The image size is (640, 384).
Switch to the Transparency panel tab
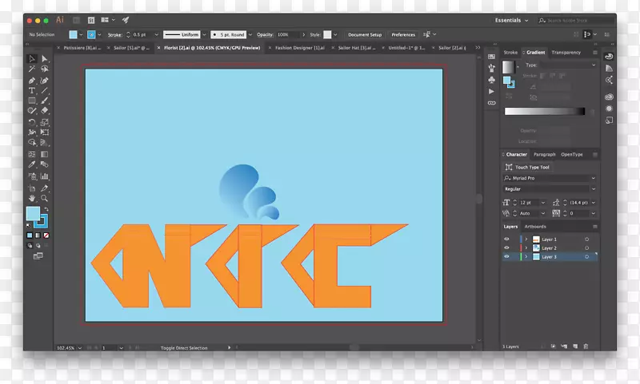(x=566, y=53)
